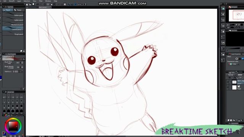Viewport: 244px width, 137px height.
Task: Select the Paper layer thumbnail
Action: coord(234,88)
